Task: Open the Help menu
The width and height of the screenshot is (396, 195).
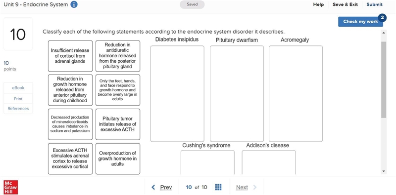Action: pos(318,4)
